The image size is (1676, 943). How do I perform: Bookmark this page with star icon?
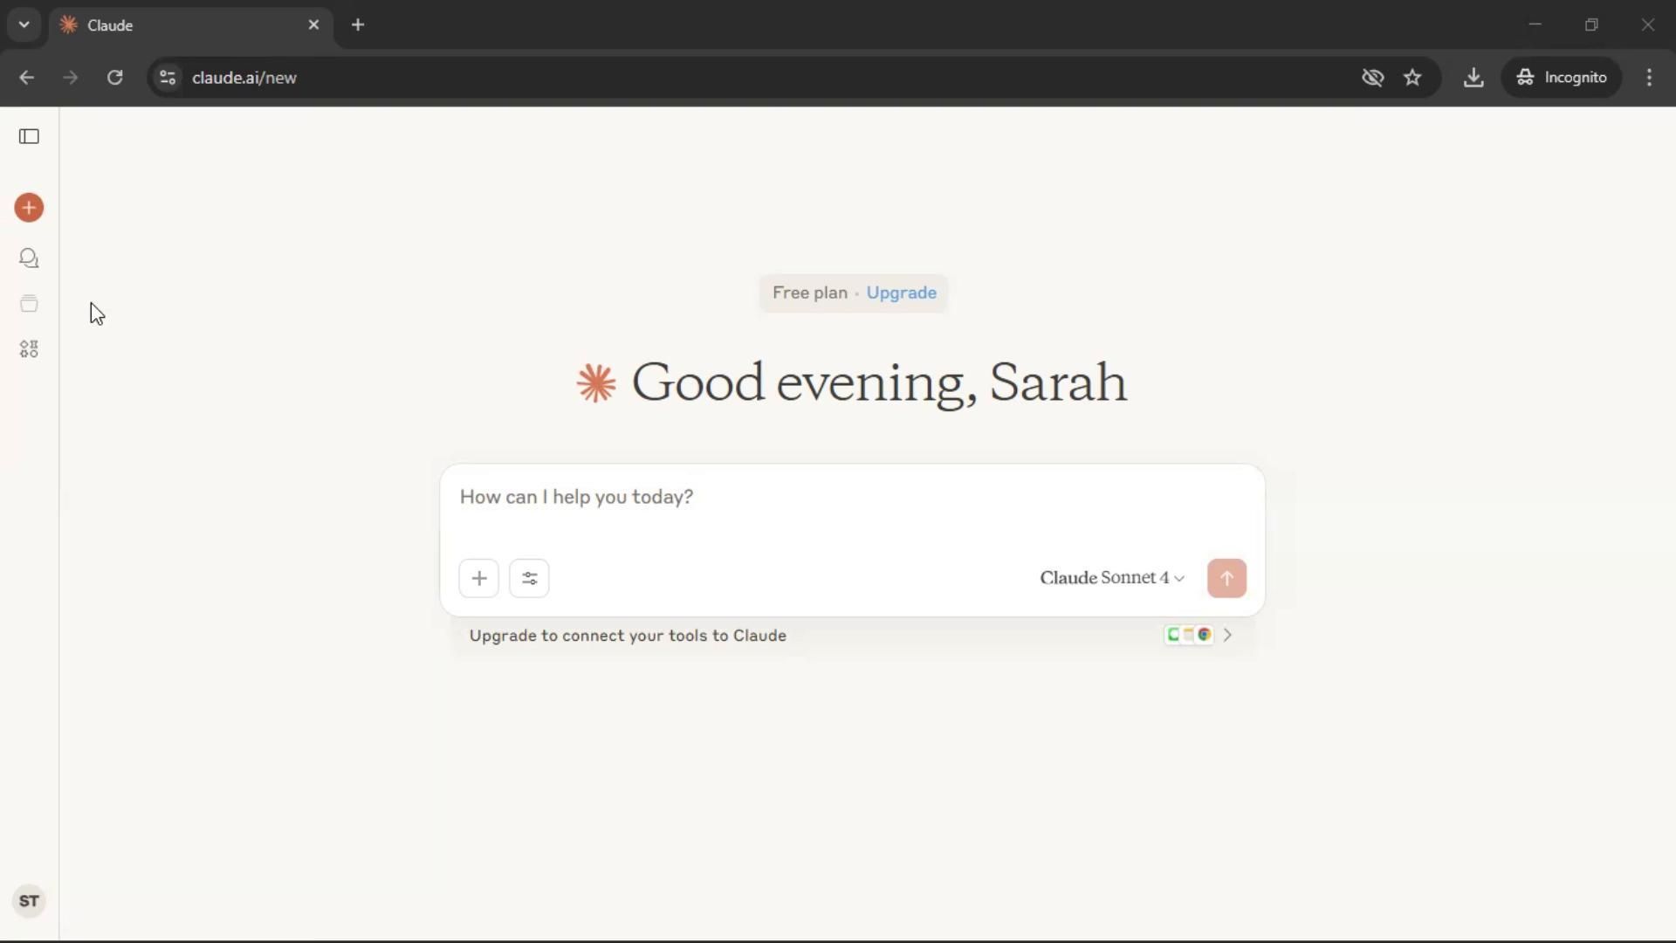pos(1412,78)
